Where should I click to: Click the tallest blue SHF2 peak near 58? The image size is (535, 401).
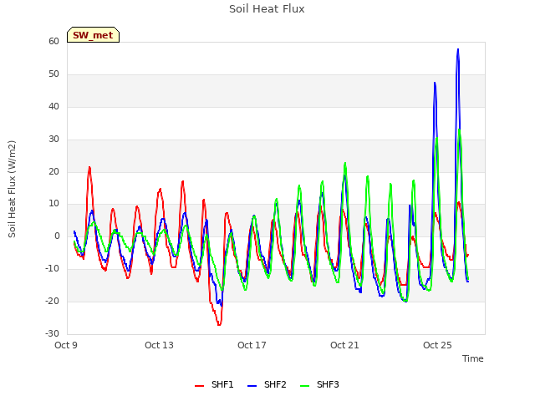[x=458, y=50]
